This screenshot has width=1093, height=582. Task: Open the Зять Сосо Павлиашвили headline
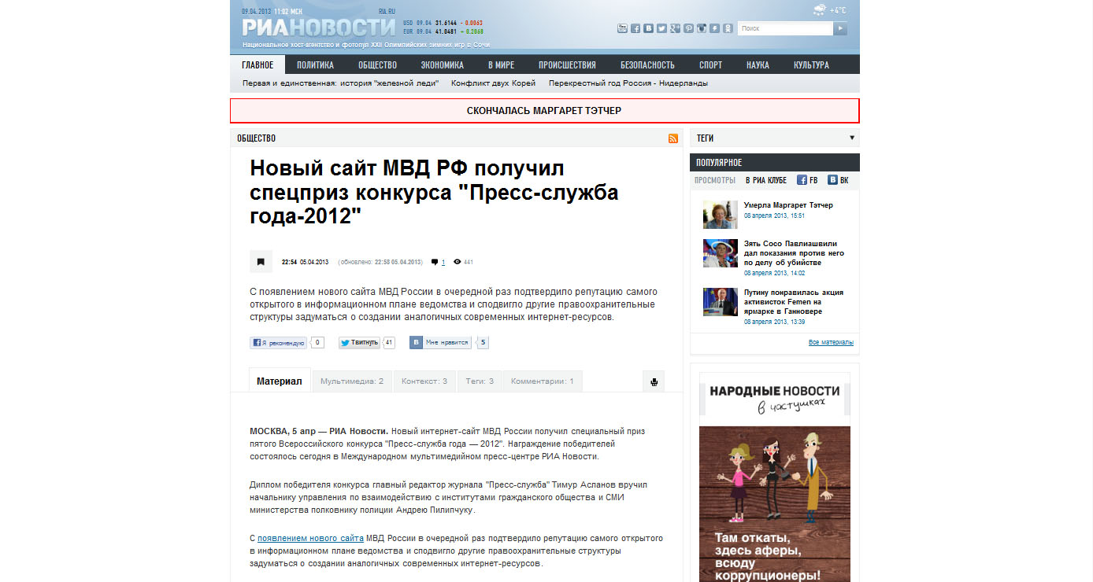point(794,253)
